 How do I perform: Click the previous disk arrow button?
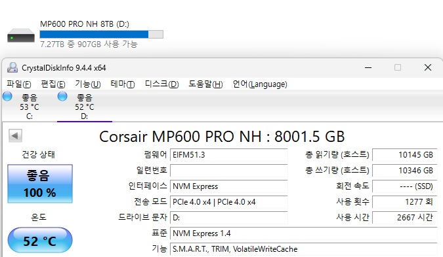click(x=15, y=136)
